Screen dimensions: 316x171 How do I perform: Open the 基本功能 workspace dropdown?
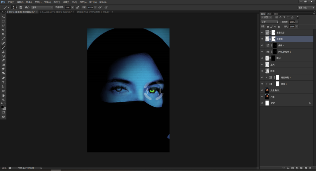tap(306, 7)
